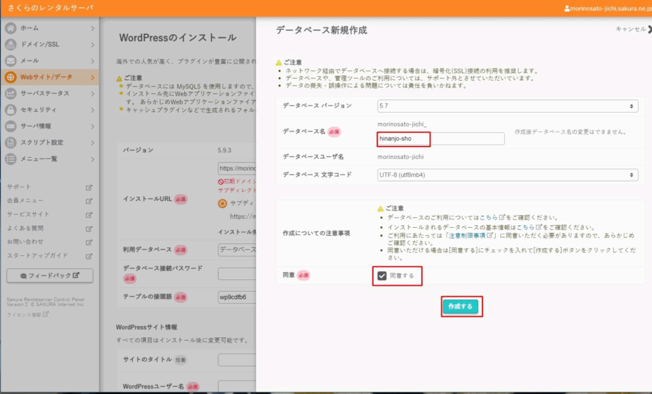Check the 同意する checkbox
652x394 pixels.
click(x=382, y=276)
